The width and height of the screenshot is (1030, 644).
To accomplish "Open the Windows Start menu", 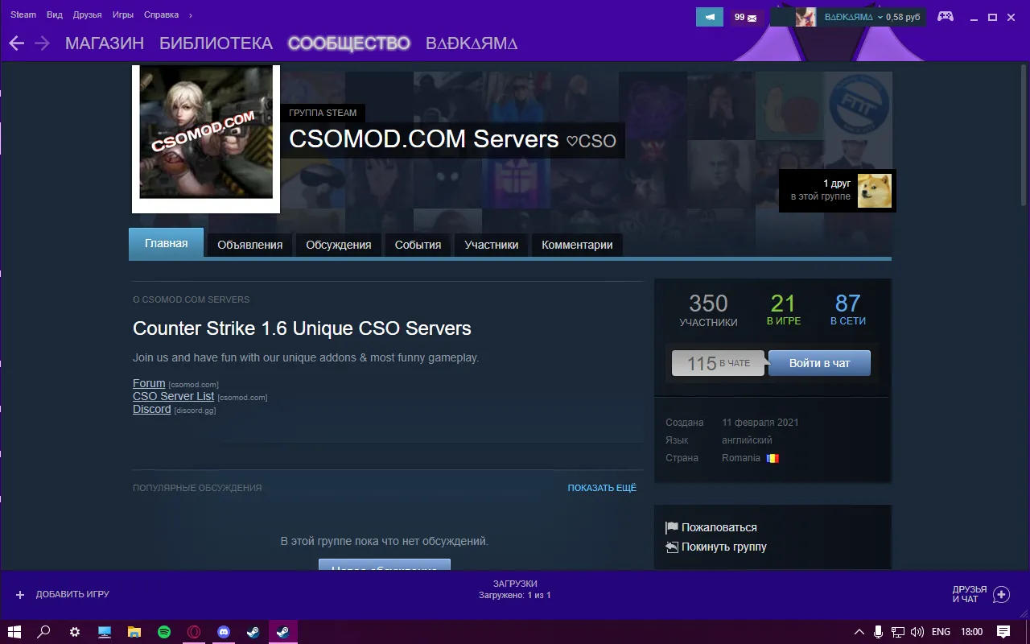I will tap(14, 632).
